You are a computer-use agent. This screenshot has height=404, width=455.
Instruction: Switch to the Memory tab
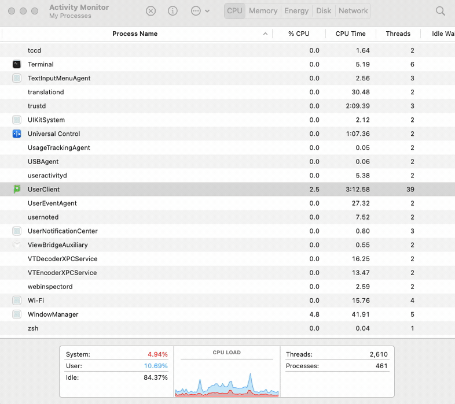click(x=263, y=11)
